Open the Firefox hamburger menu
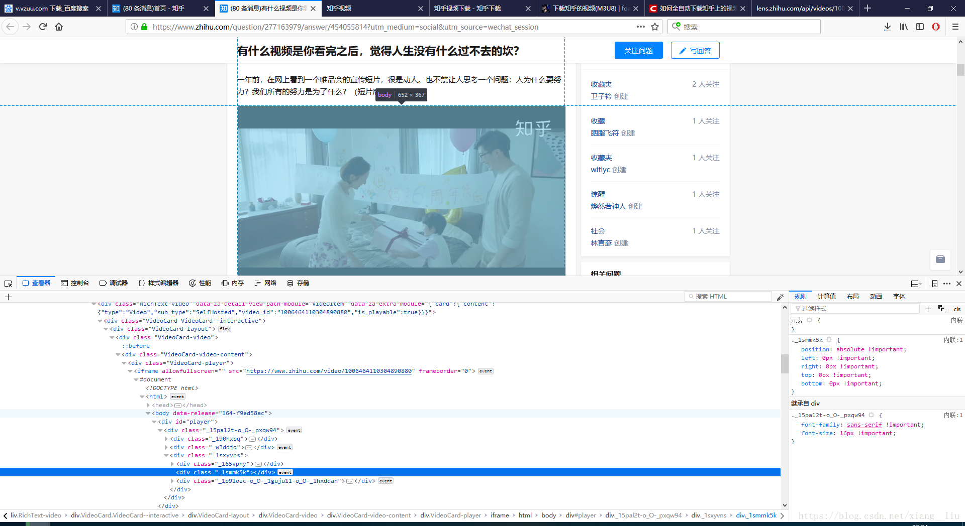 point(955,27)
